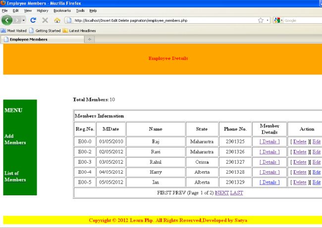This screenshot has width=322, height=228.
Task: Open the address bar history dropdown
Action: coord(268,20)
